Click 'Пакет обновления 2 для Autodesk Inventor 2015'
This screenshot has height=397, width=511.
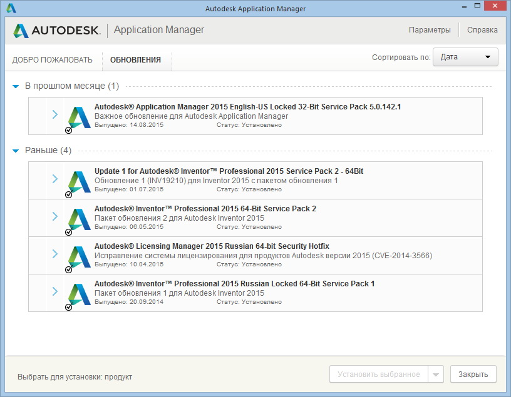click(179, 218)
